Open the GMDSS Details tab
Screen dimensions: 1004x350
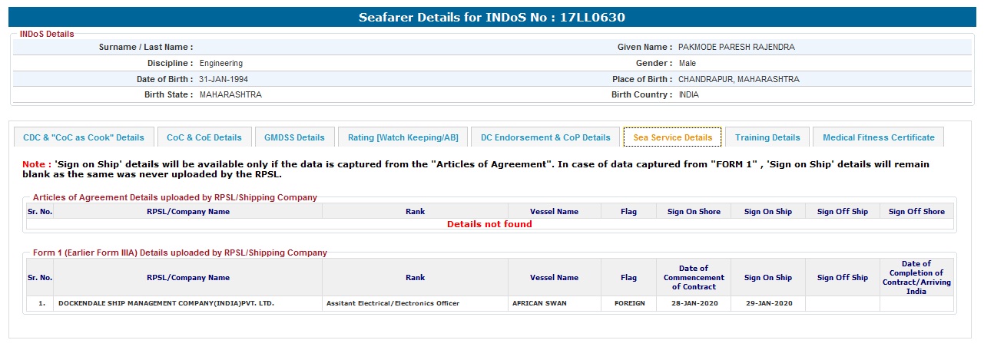point(294,137)
